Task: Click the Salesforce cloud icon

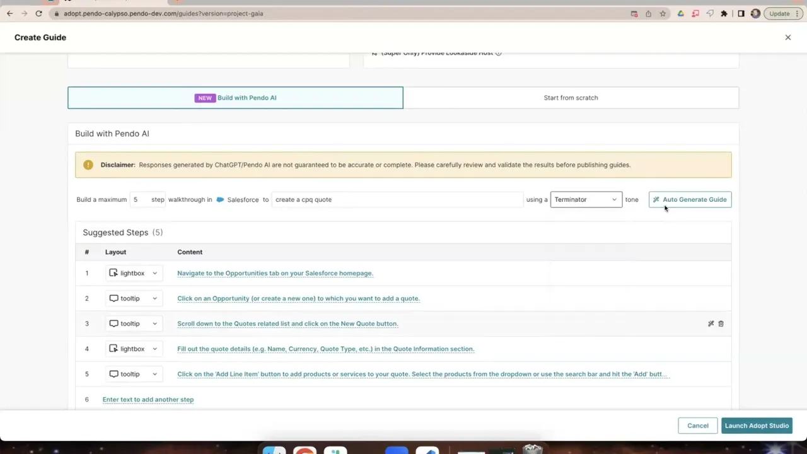Action: pos(220,199)
